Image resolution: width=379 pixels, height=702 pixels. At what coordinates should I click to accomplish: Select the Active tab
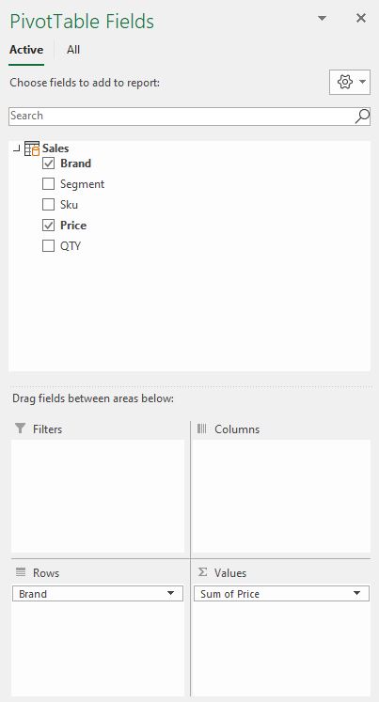pyautogui.click(x=26, y=49)
